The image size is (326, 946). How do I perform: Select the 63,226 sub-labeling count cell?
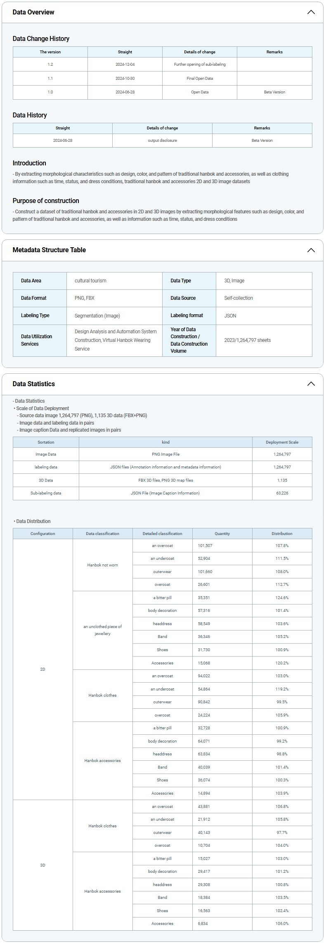[282, 493]
